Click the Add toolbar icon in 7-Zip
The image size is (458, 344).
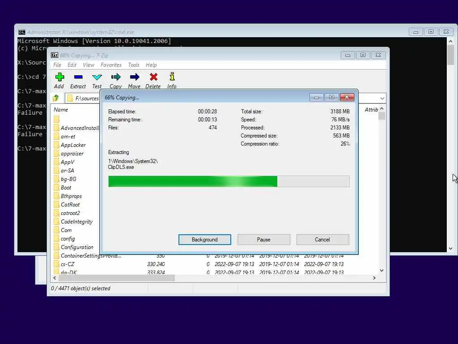click(59, 77)
